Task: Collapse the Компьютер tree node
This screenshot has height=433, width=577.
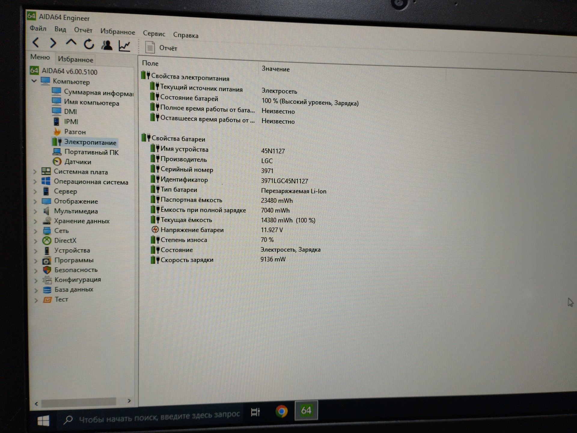Action: 34,81
